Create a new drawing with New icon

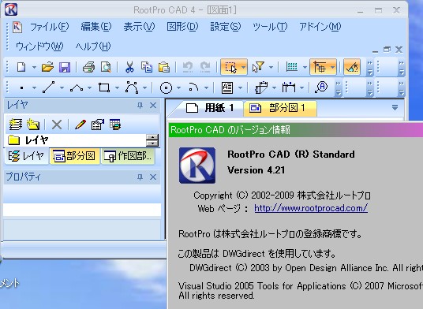click(x=21, y=67)
